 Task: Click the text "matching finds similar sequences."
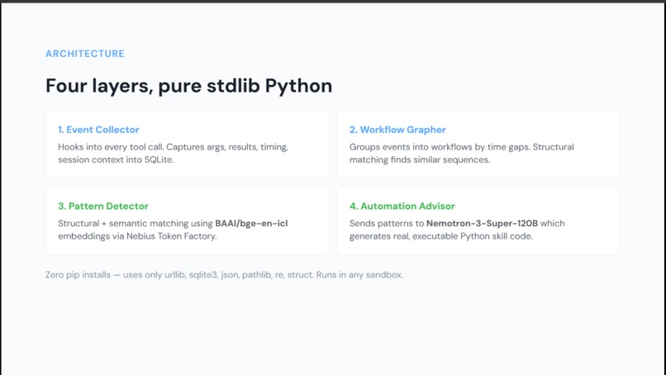(x=420, y=160)
